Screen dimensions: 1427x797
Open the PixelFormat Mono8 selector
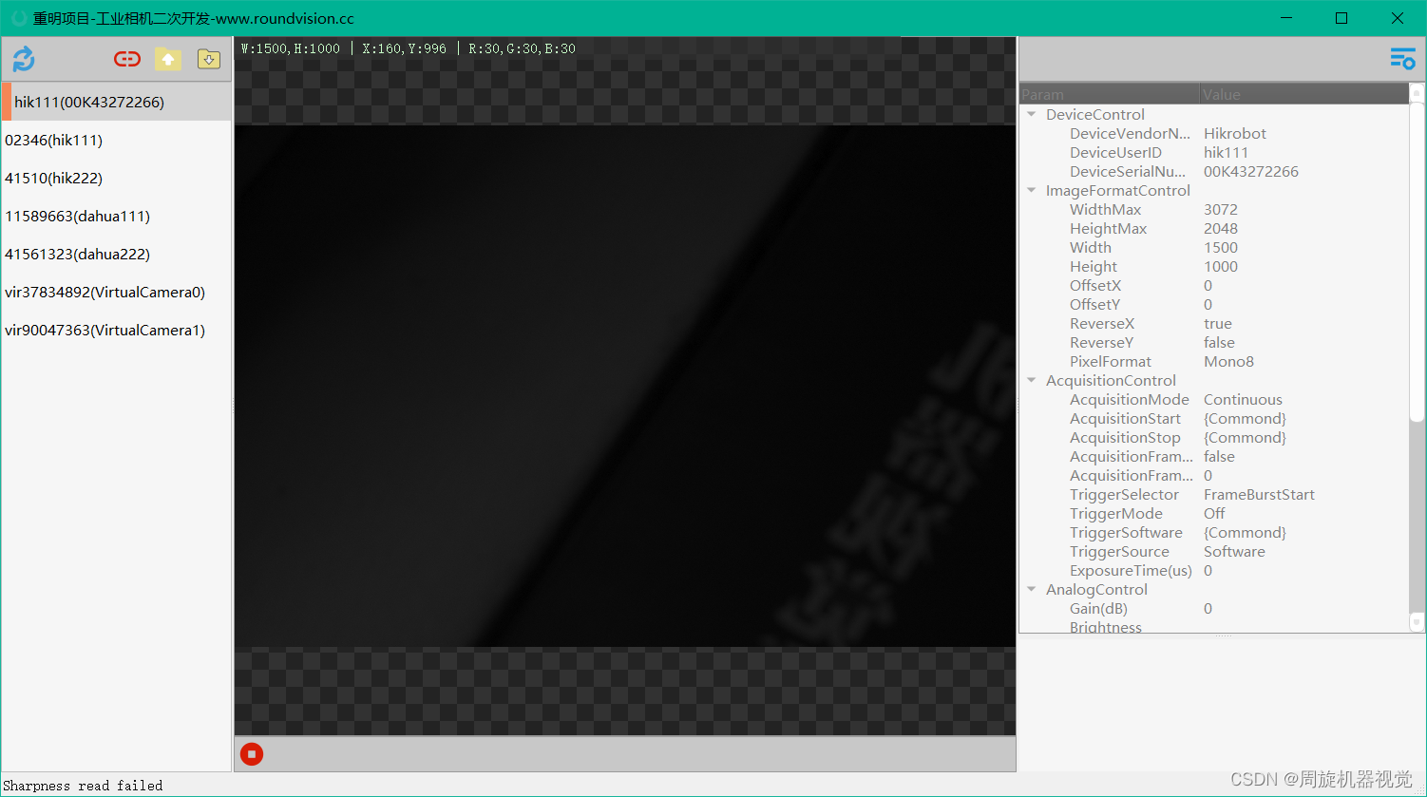(x=1228, y=361)
